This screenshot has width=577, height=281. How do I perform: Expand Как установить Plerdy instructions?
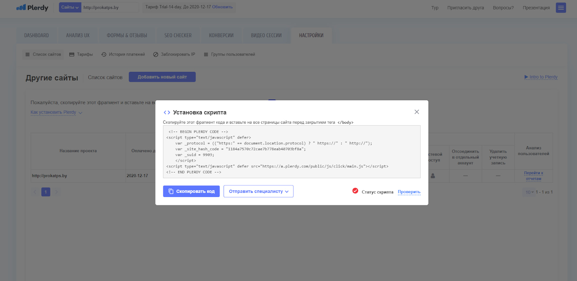(56, 113)
